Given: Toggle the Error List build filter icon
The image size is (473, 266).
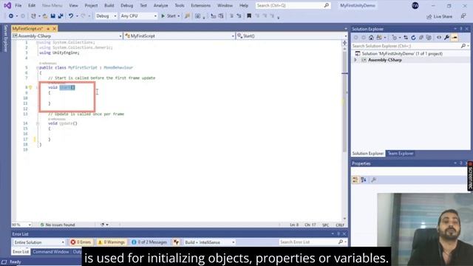Looking at the screenshot, I should pyautogui.click(x=176, y=242).
